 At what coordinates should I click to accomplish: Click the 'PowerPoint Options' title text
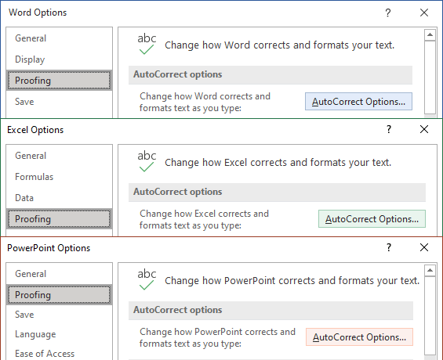49,248
